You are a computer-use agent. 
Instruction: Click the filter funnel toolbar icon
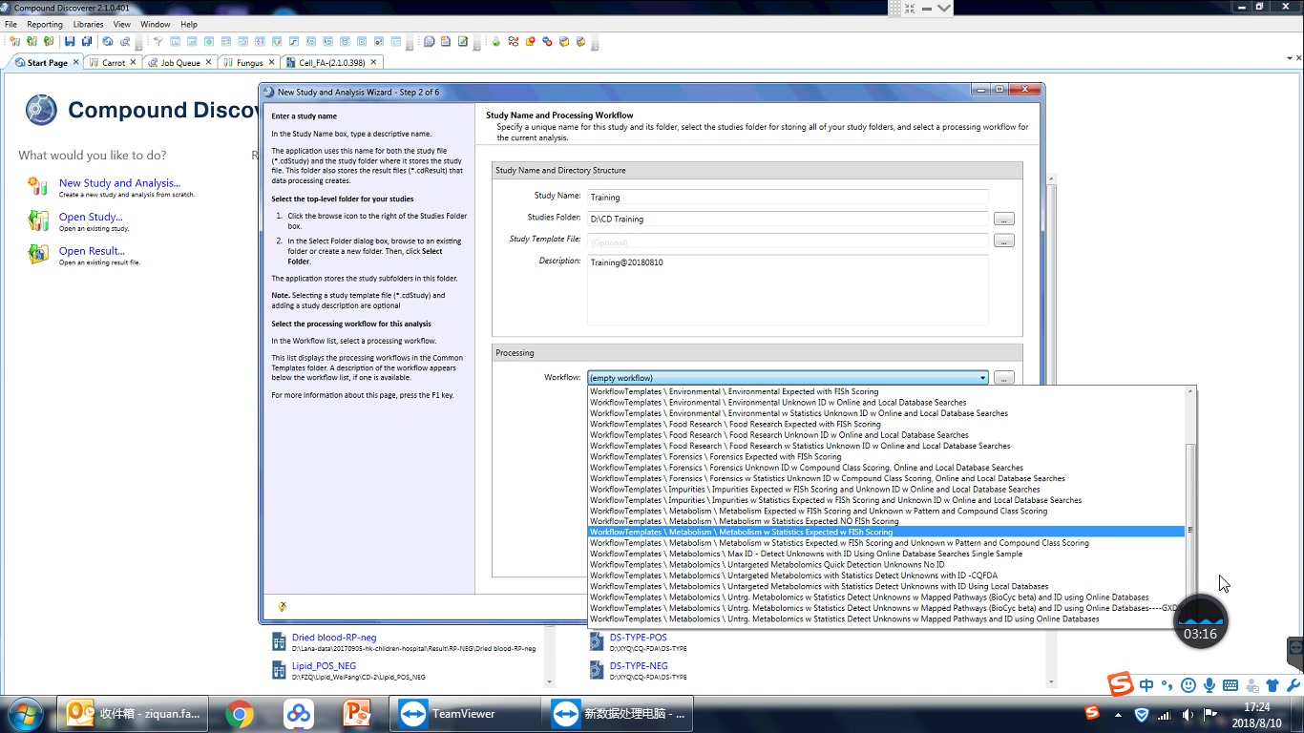click(x=158, y=42)
